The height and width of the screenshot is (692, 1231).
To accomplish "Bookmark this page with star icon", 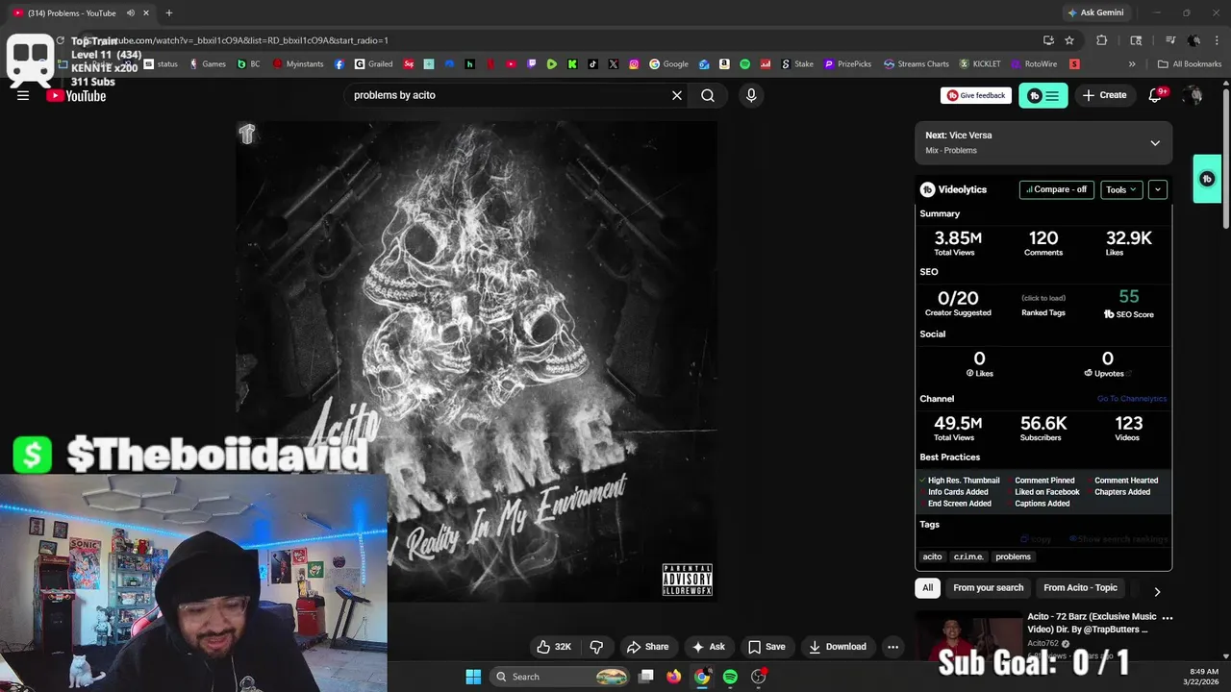I will click(1069, 40).
